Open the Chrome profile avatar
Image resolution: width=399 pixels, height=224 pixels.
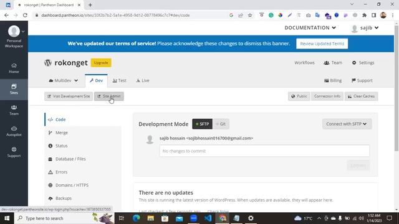(383, 15)
